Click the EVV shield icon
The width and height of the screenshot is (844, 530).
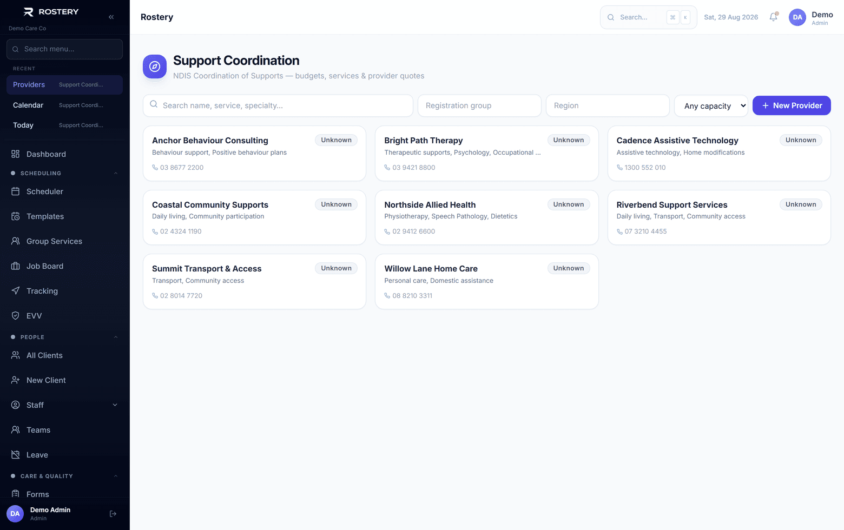coord(15,316)
